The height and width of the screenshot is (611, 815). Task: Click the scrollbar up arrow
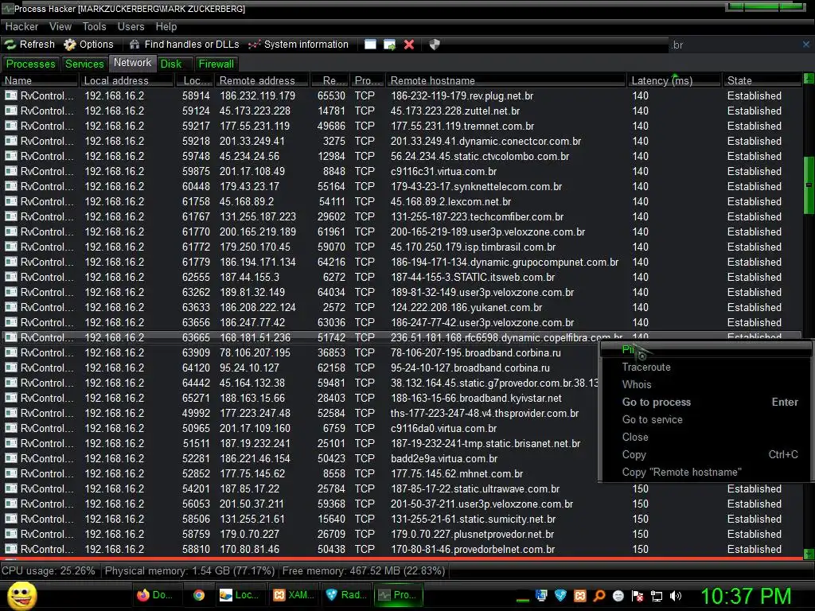pyautogui.click(x=809, y=79)
